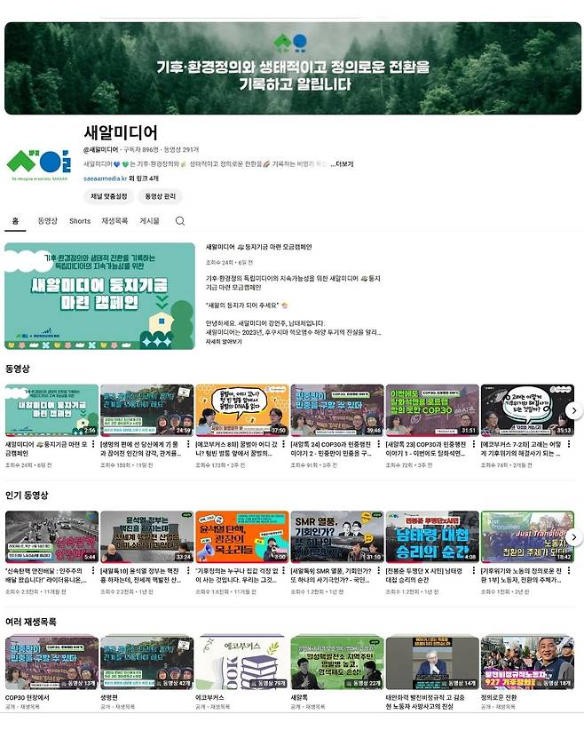Open the 생명편 playlist thumbnail

[x=147, y=663]
